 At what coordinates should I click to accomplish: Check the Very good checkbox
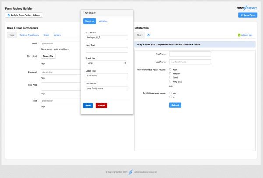[170, 81]
